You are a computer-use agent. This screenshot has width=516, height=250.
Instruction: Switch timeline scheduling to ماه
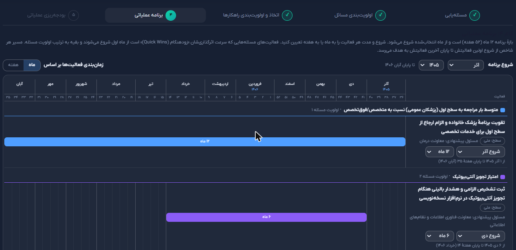(x=32, y=65)
